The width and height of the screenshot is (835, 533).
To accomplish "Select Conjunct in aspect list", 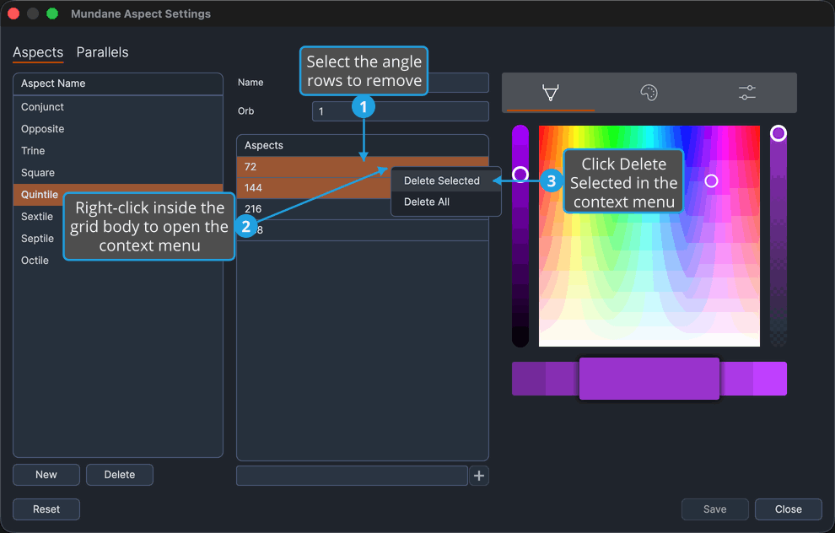I will click(x=118, y=107).
